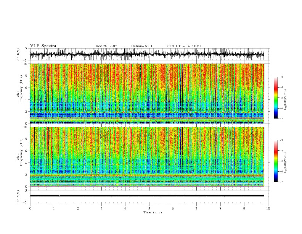Click time axis tick label "4"
The height and width of the screenshot is (234, 302).
(125, 208)
